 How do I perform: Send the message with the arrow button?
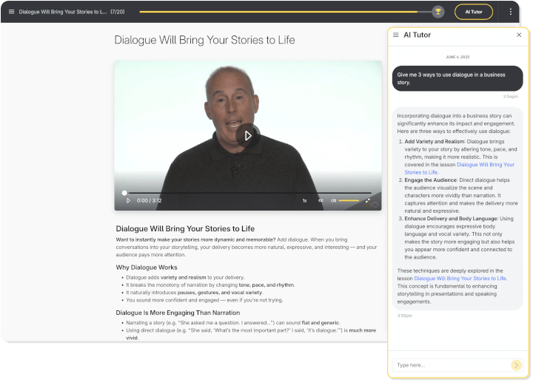click(516, 365)
